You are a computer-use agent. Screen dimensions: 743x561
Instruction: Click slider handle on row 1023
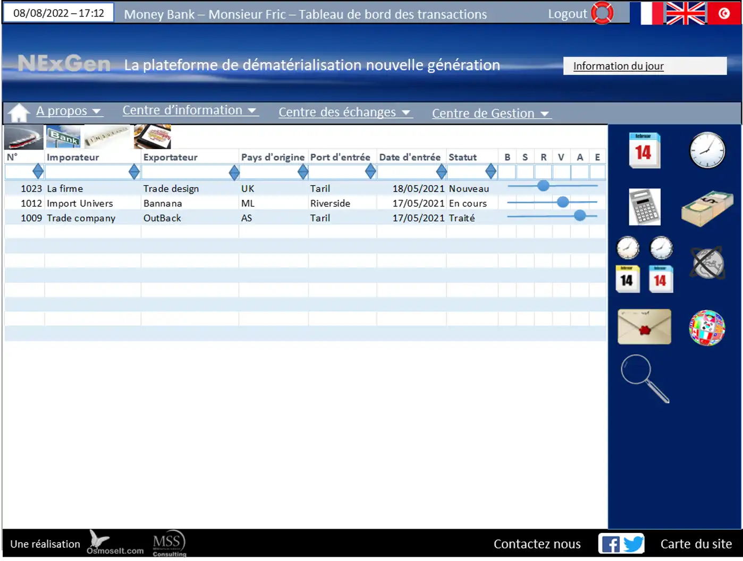point(543,186)
